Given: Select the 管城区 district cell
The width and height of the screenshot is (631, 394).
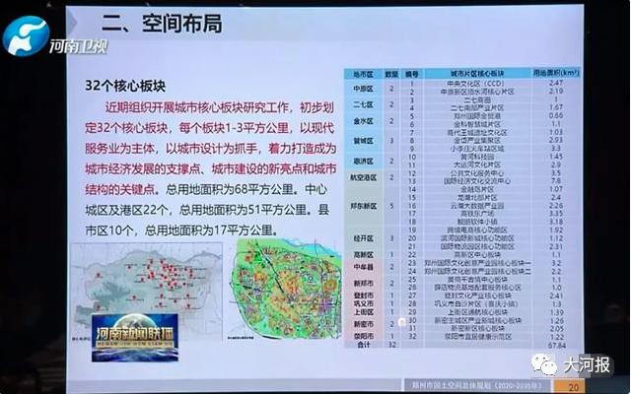Looking at the screenshot, I should [x=364, y=141].
